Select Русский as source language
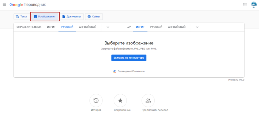The height and width of the screenshot is (118, 259). point(67,27)
